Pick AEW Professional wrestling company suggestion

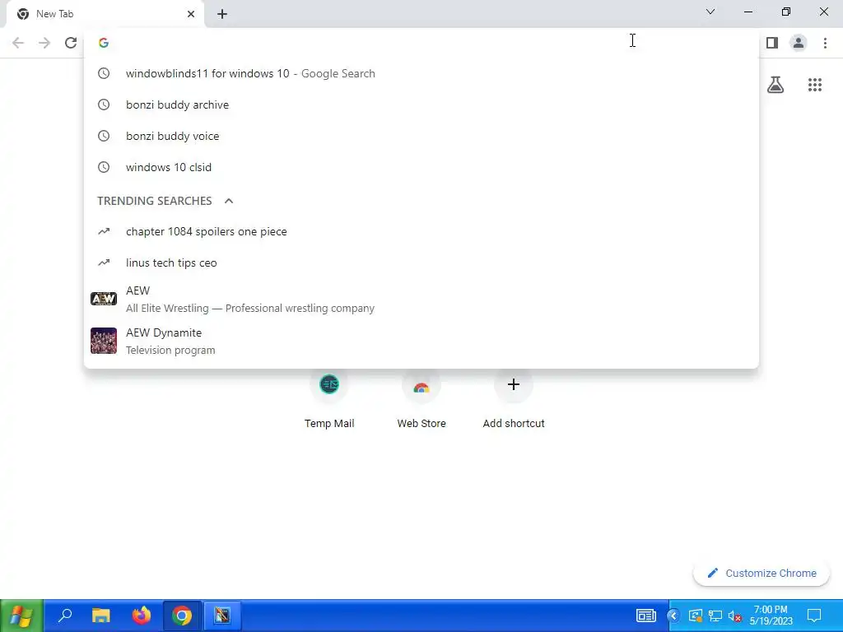pos(421,299)
